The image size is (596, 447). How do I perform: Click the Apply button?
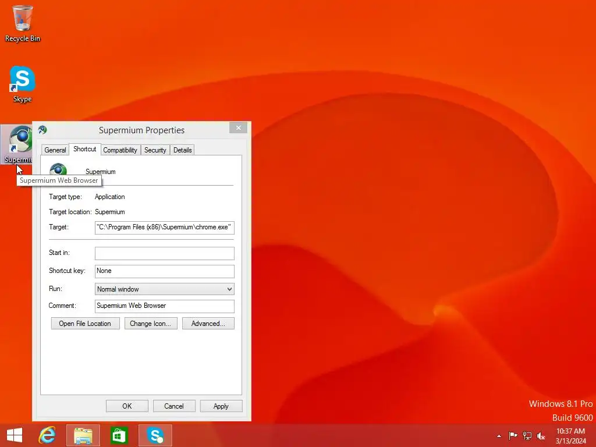221,406
